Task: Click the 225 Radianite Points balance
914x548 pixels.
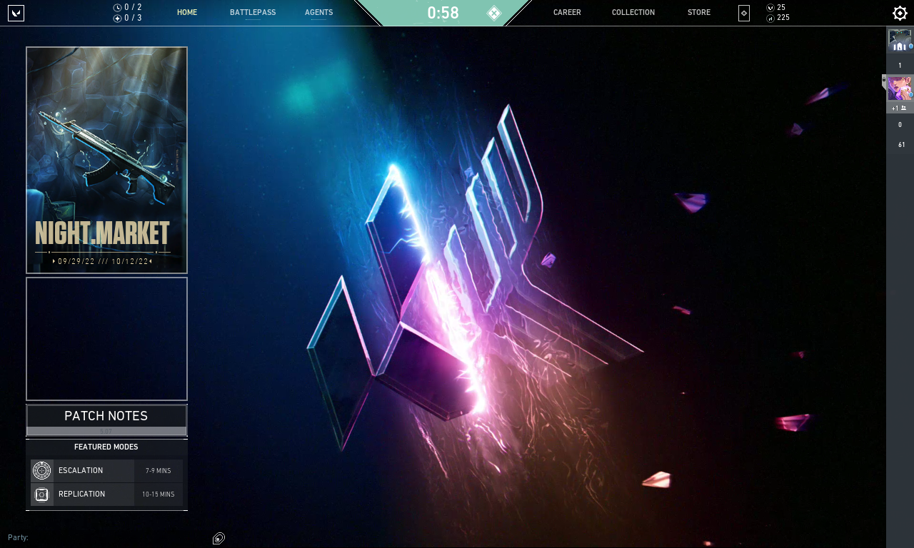Action: point(783,18)
